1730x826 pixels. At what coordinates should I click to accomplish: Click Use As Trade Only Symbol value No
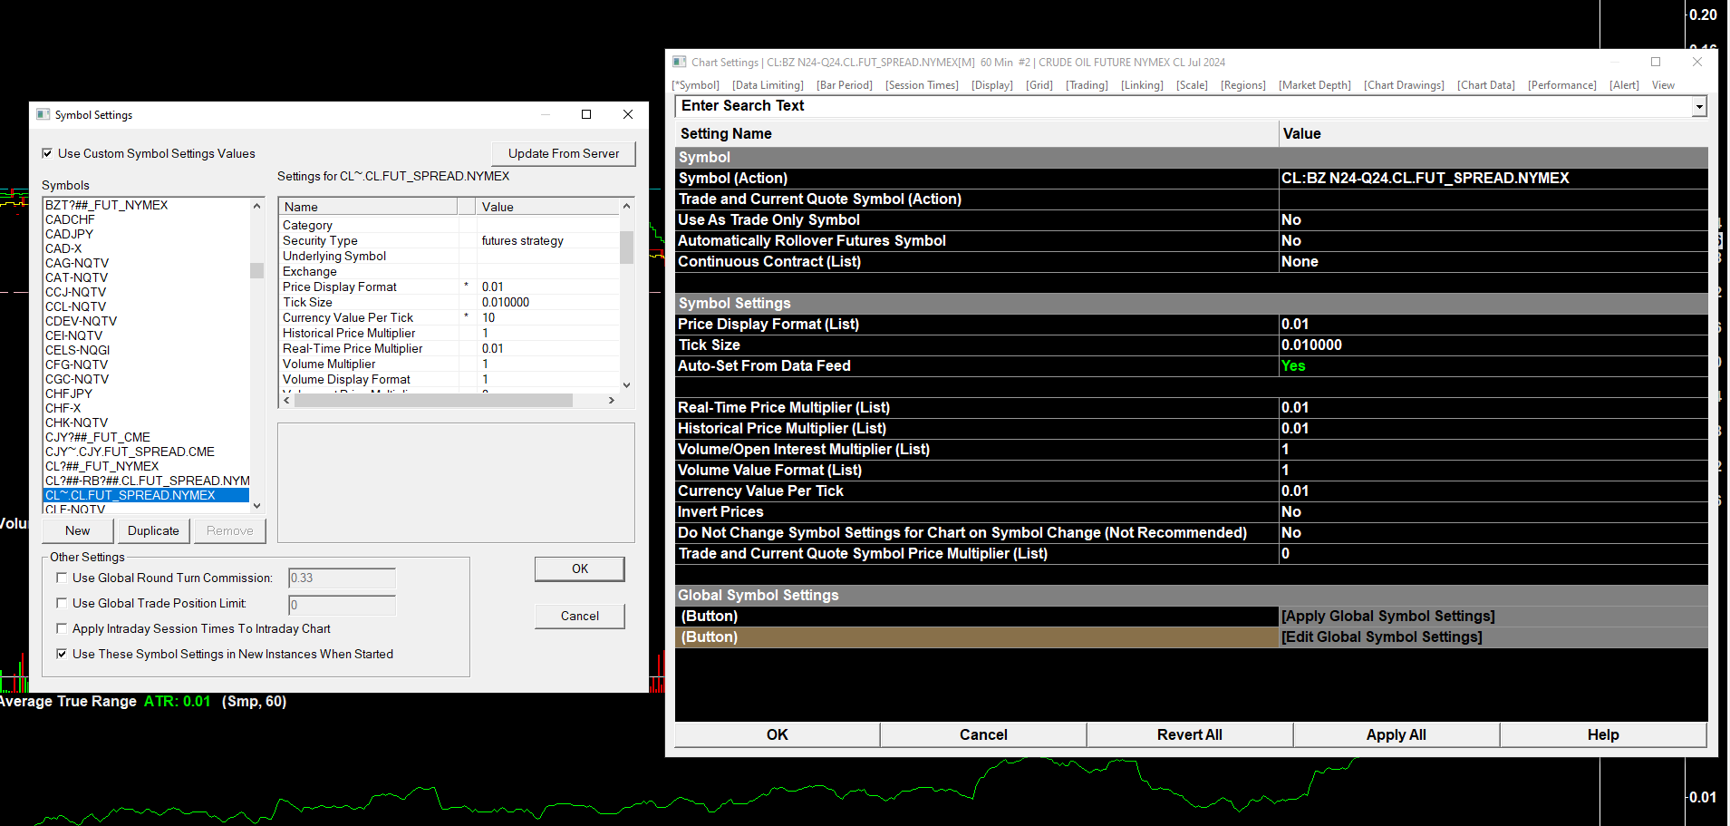point(1291,220)
